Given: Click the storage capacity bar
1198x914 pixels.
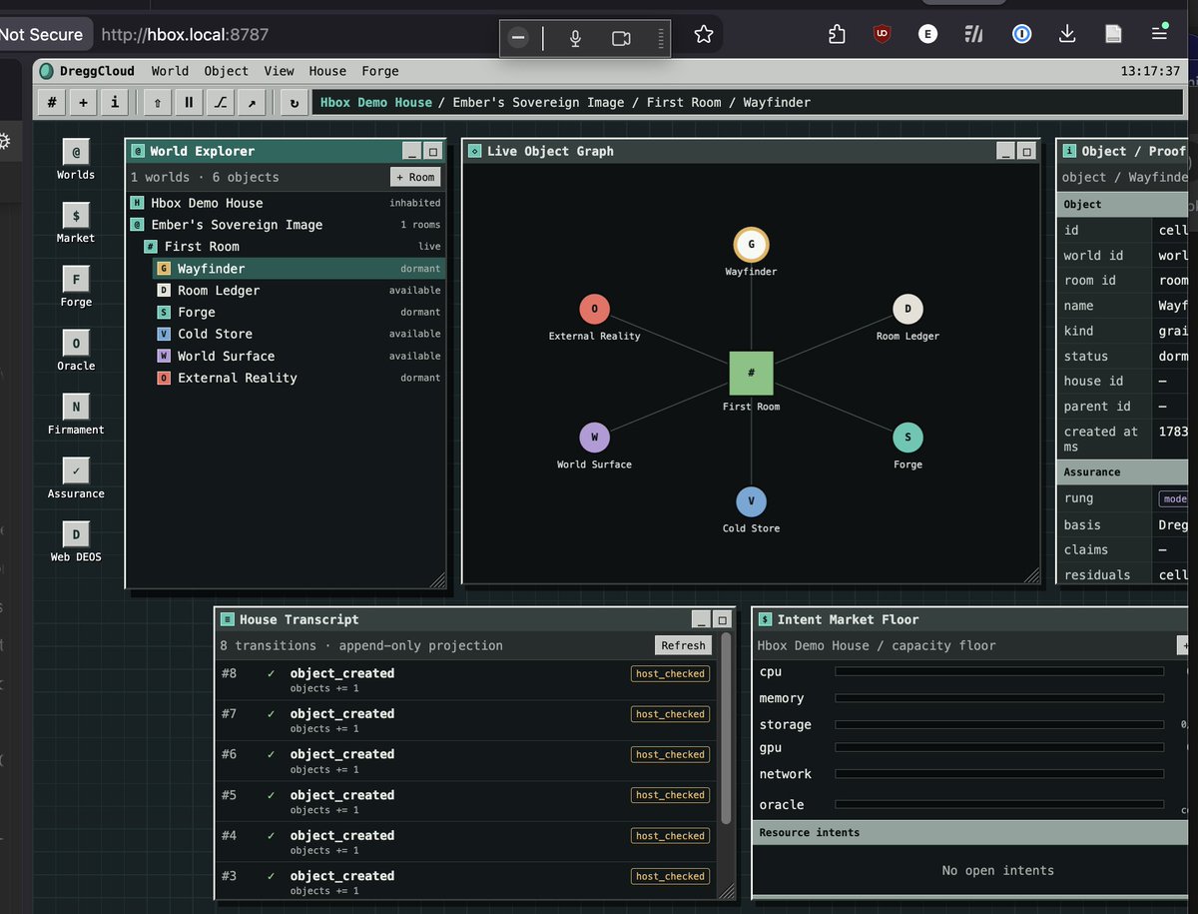Looking at the screenshot, I should [x=999, y=724].
